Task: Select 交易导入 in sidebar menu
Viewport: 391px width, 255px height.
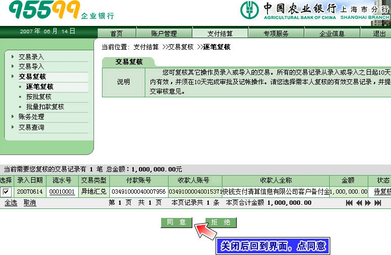Action: point(31,67)
